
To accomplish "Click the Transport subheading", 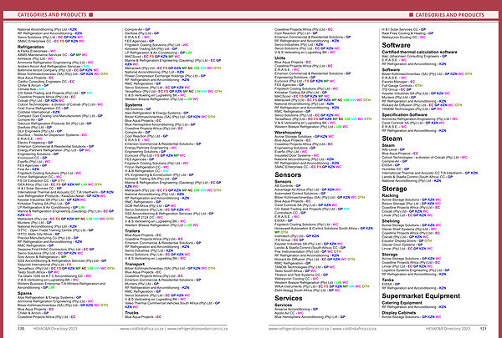I will tap(135, 265).
